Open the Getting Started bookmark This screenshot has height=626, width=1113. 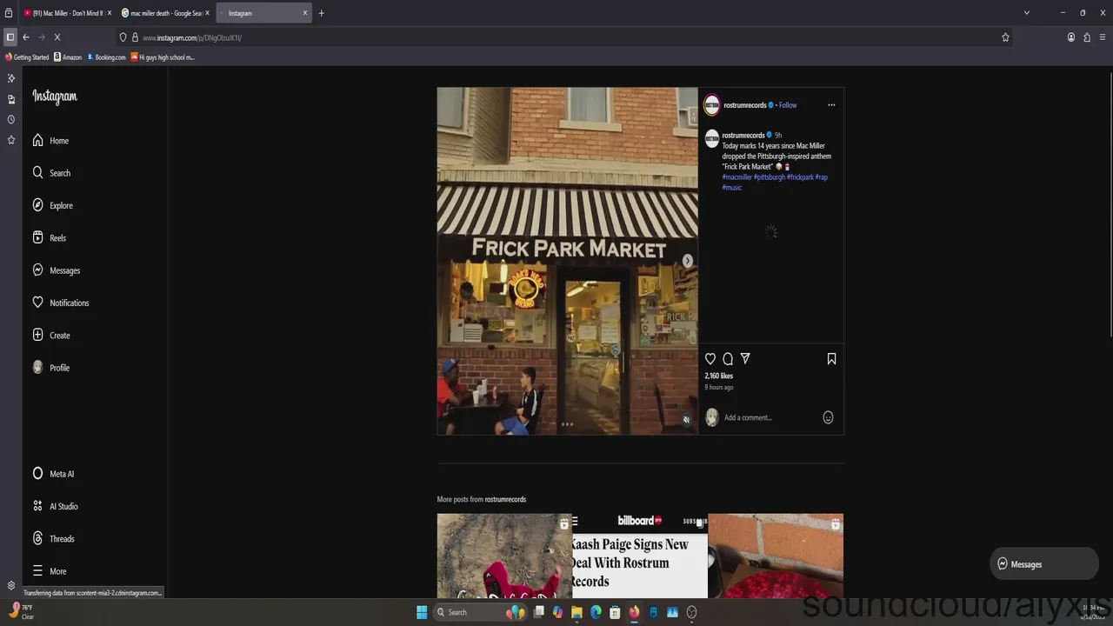[27, 57]
